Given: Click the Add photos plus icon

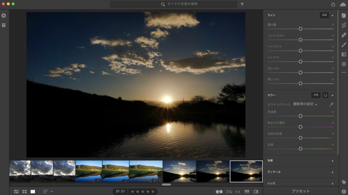Looking at the screenshot, I should tap(3, 16).
